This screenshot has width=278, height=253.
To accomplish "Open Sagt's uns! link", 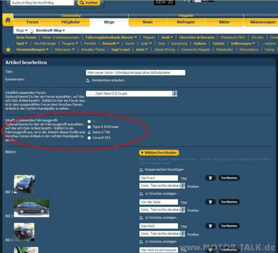I will pyautogui.click(x=120, y=49).
